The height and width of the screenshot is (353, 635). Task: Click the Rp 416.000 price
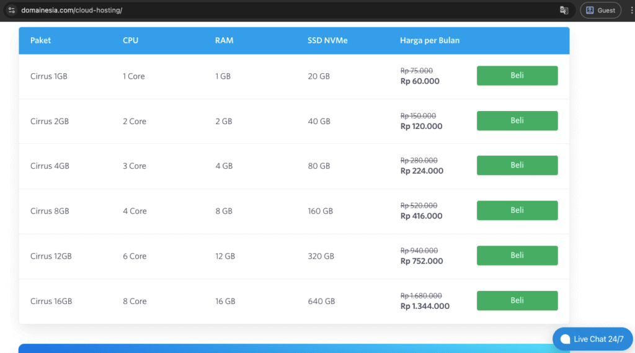[421, 216]
